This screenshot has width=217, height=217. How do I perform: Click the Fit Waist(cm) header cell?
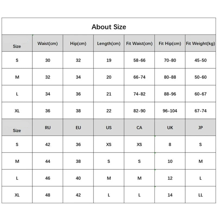(139, 43)
